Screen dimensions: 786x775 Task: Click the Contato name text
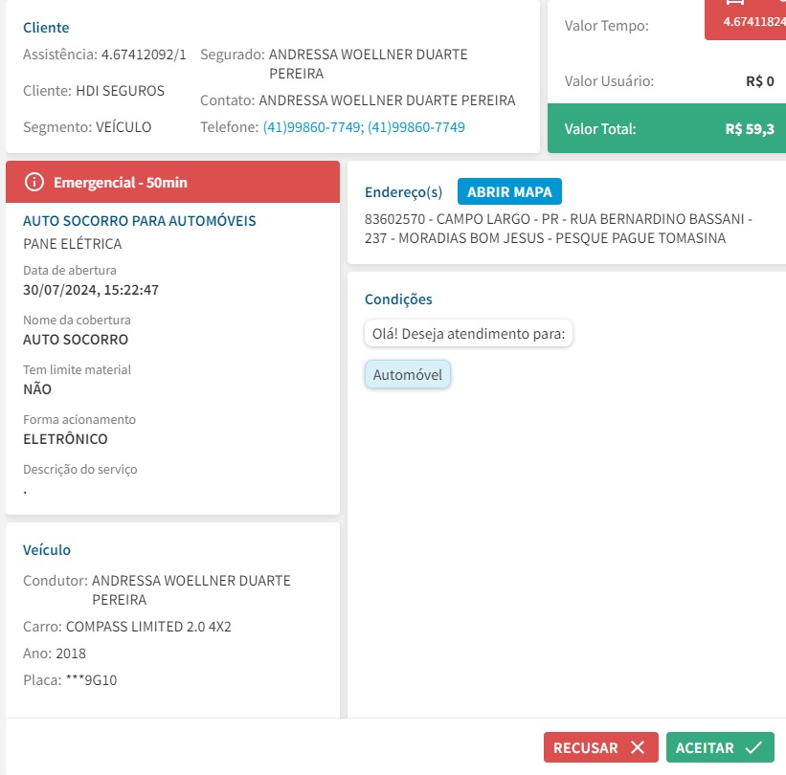(387, 100)
